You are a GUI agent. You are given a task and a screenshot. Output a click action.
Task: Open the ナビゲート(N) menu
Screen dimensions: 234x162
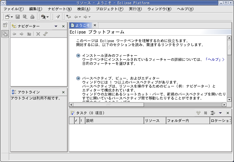click(60, 9)
